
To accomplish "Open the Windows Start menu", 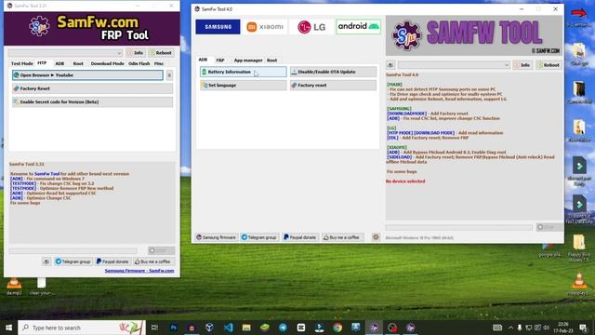I will [8, 328].
